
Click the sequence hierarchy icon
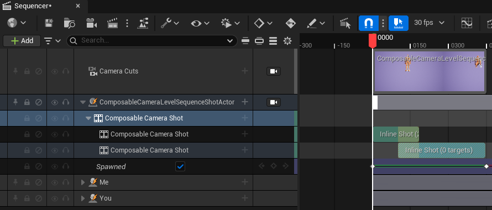[143, 23]
